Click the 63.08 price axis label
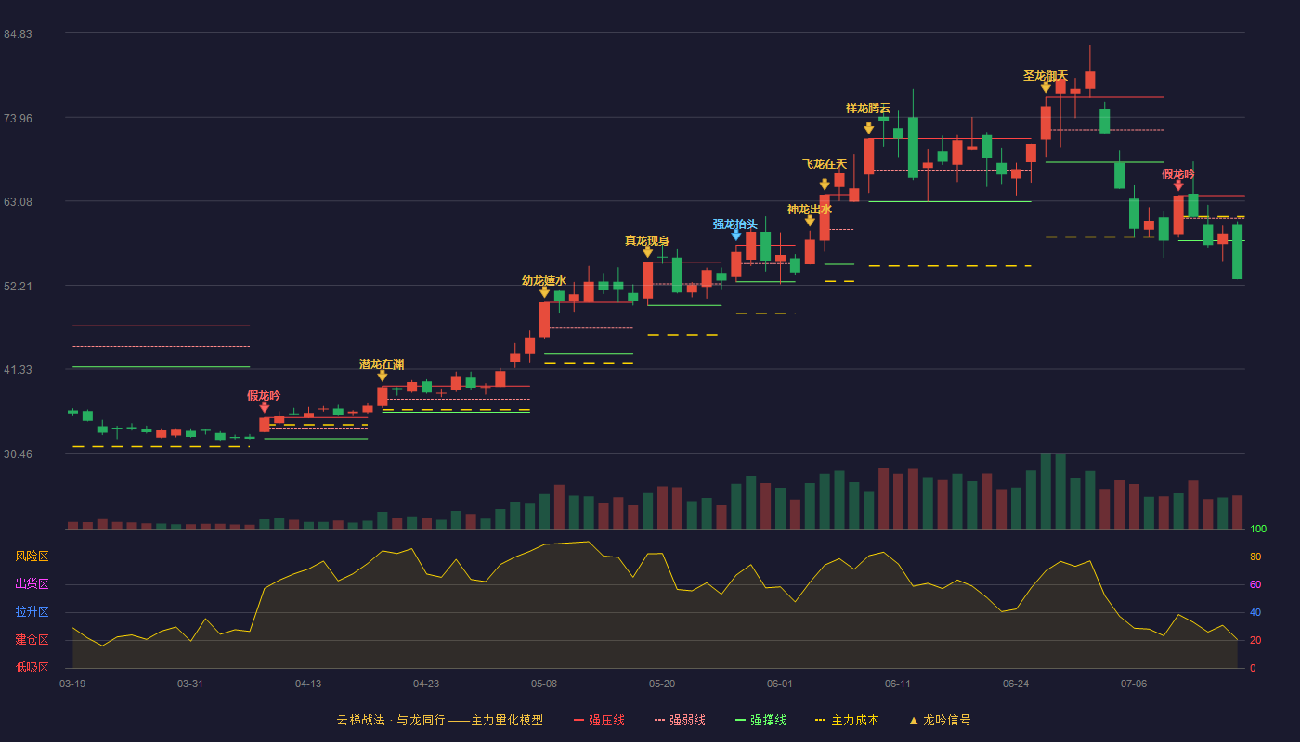Screen dimensions: 1300x742 (x=18, y=202)
